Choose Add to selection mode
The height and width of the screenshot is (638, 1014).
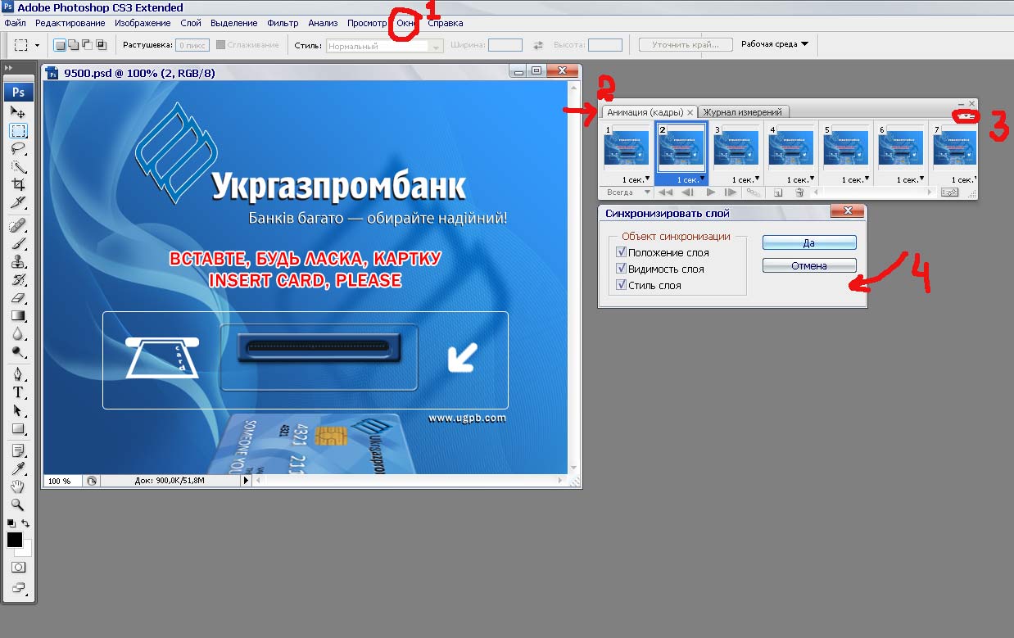point(74,45)
